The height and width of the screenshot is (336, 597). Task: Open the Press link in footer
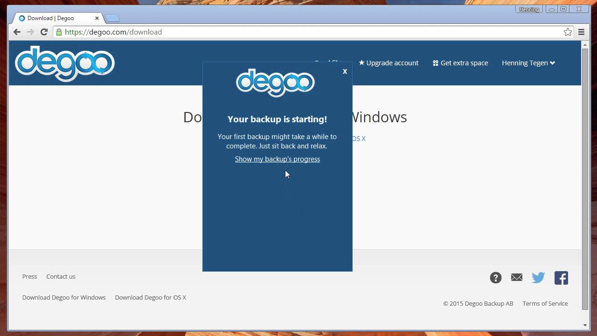coord(29,276)
